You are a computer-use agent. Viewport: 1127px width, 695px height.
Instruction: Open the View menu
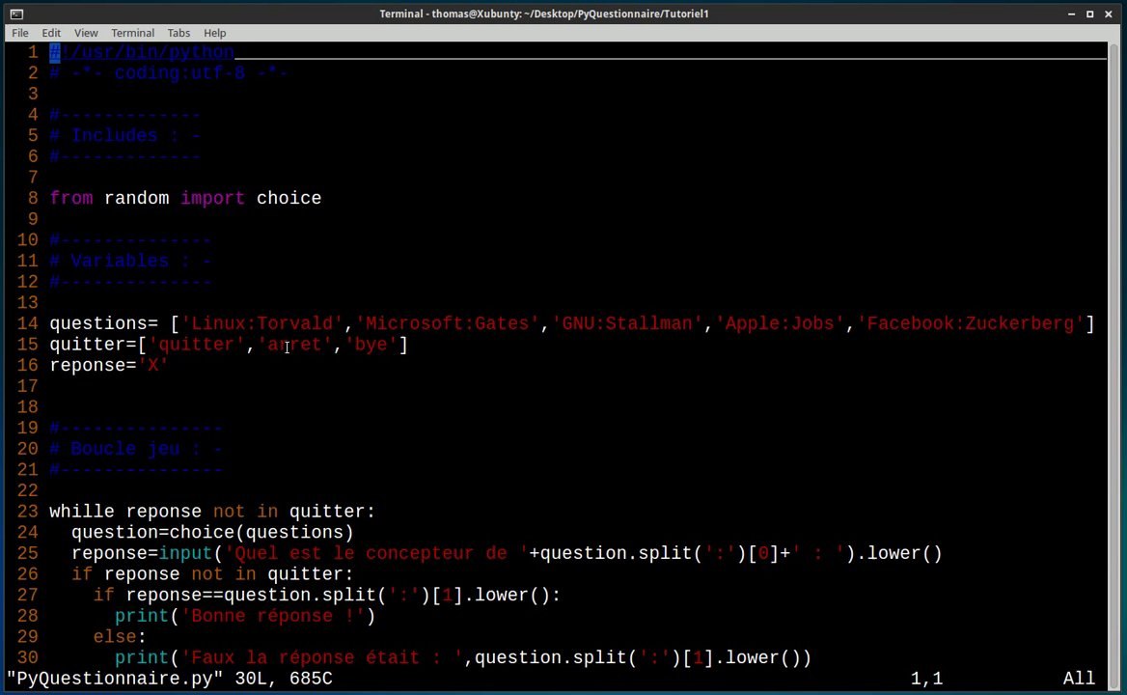click(x=86, y=33)
